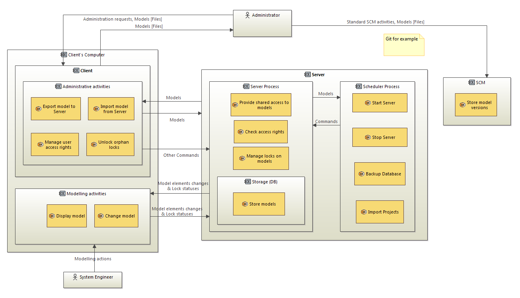Click the function icon in Display model box
The height and width of the screenshot is (298, 520).
(x=52, y=216)
